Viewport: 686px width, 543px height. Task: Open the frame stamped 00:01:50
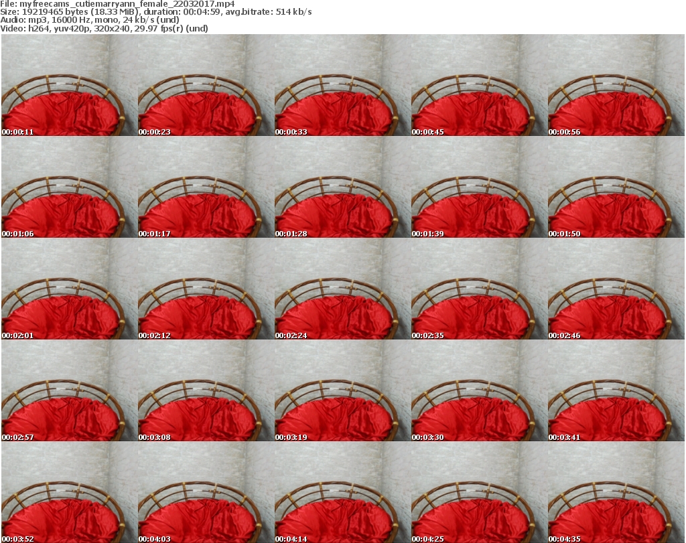pos(616,187)
